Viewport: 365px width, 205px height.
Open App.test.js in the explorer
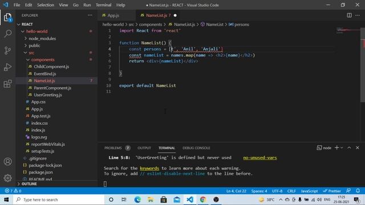coord(40,116)
